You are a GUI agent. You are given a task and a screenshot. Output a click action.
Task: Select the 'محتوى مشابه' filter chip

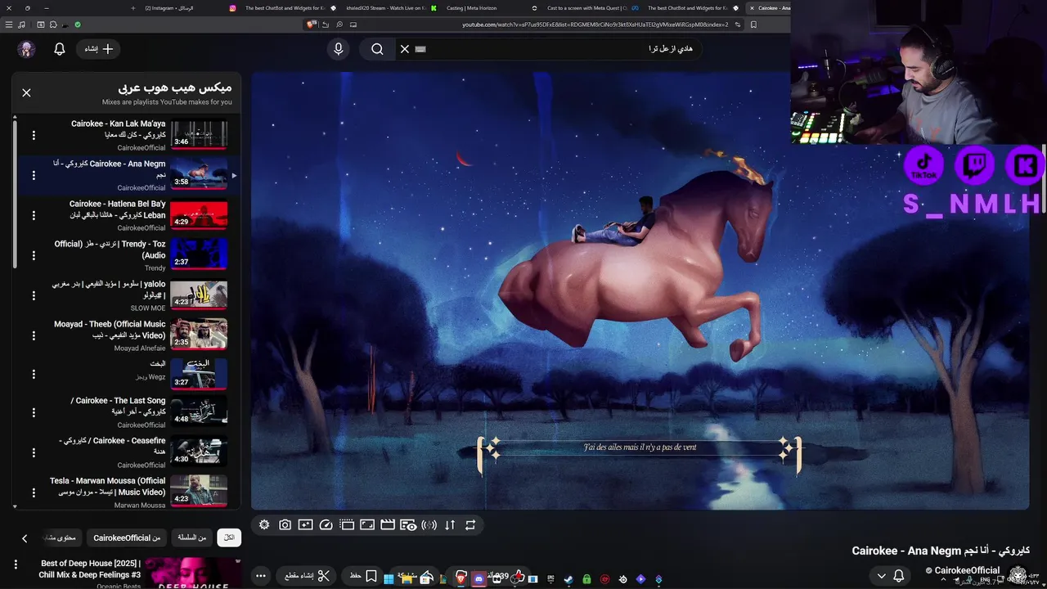[x=61, y=537]
